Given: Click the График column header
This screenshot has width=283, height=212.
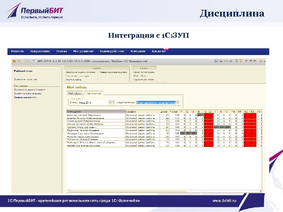Looking at the screenshot, I should click(x=143, y=111).
